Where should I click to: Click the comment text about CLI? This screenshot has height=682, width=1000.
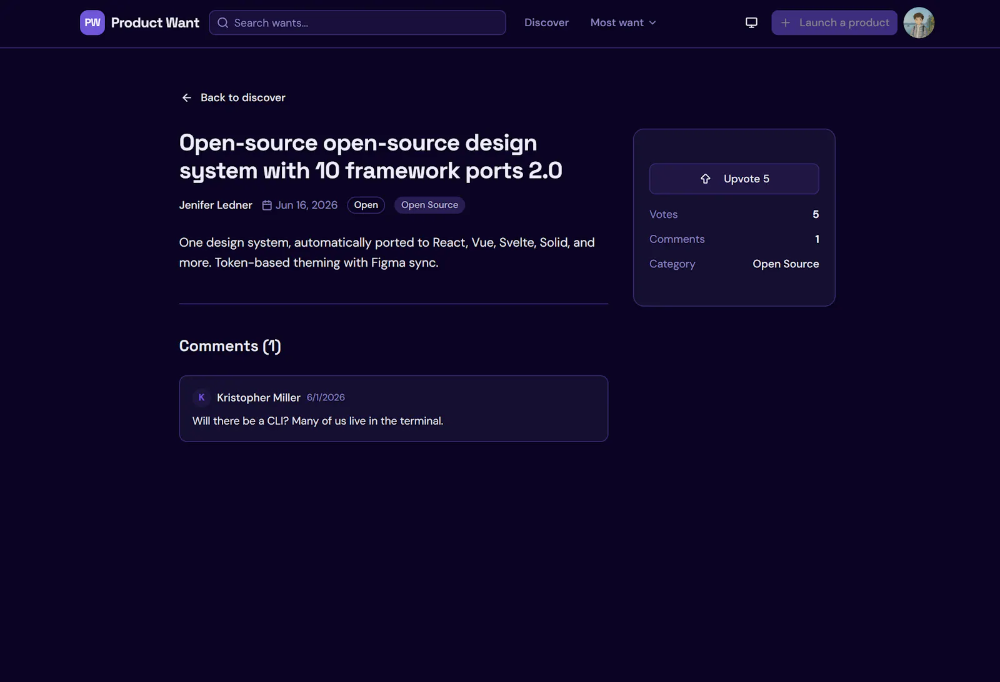tap(318, 421)
